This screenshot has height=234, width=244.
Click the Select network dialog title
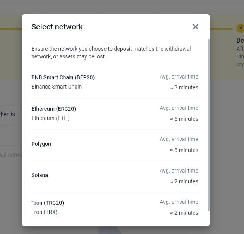pos(57,27)
